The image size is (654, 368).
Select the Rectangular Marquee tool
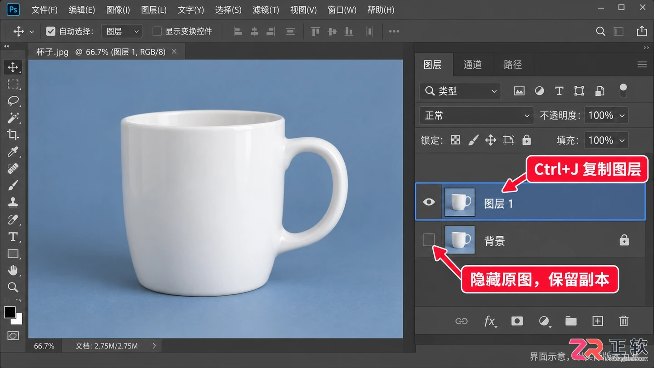coord(13,84)
